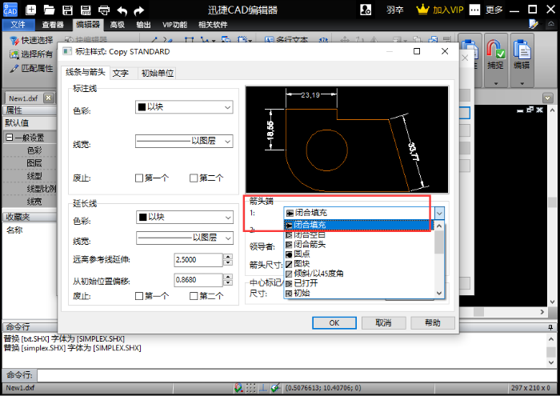Collapse the ribbon with the up-arrow icon
Viewport: 560px width, 396px height.
pyautogui.click(x=551, y=24)
